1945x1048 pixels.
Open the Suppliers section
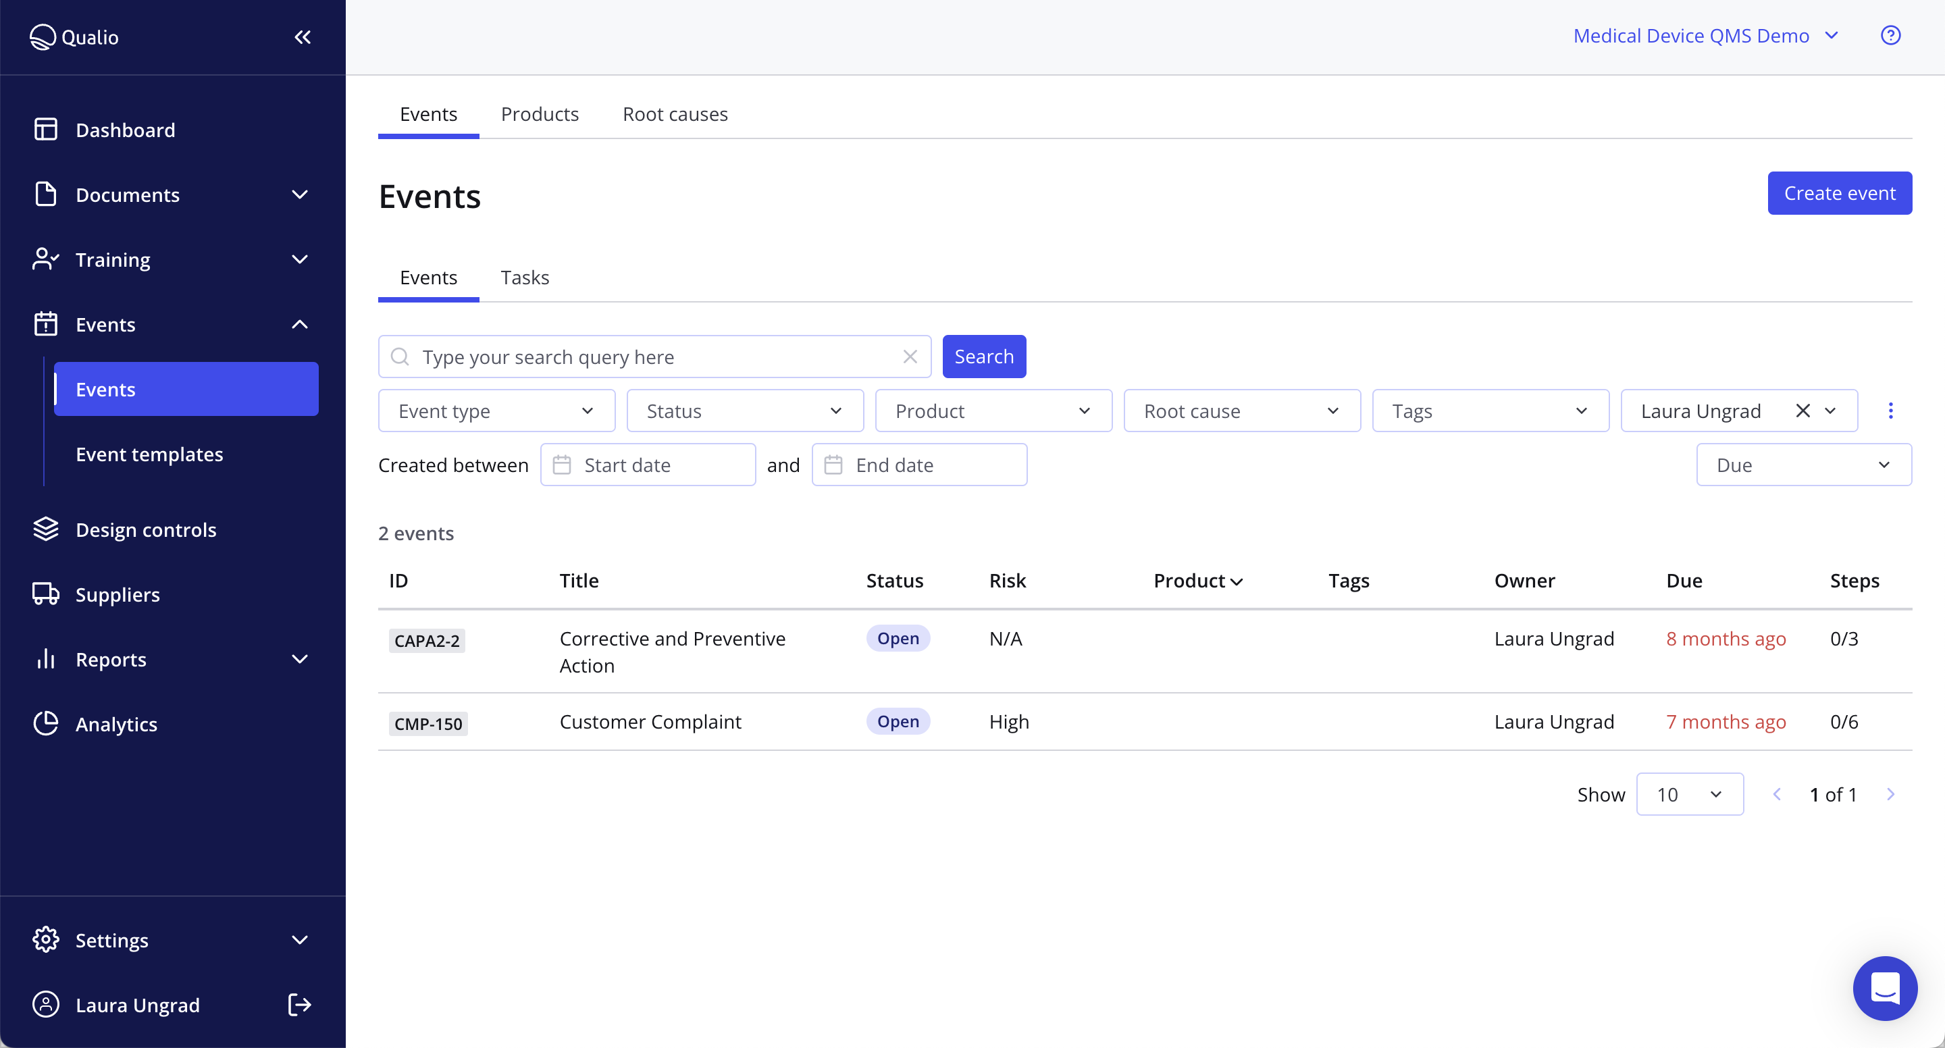point(117,594)
